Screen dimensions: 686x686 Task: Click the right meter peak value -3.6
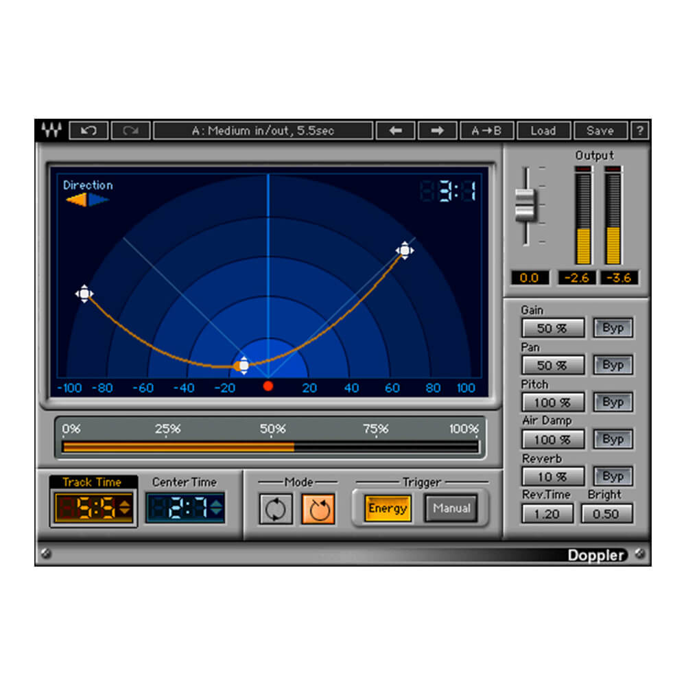click(x=619, y=278)
